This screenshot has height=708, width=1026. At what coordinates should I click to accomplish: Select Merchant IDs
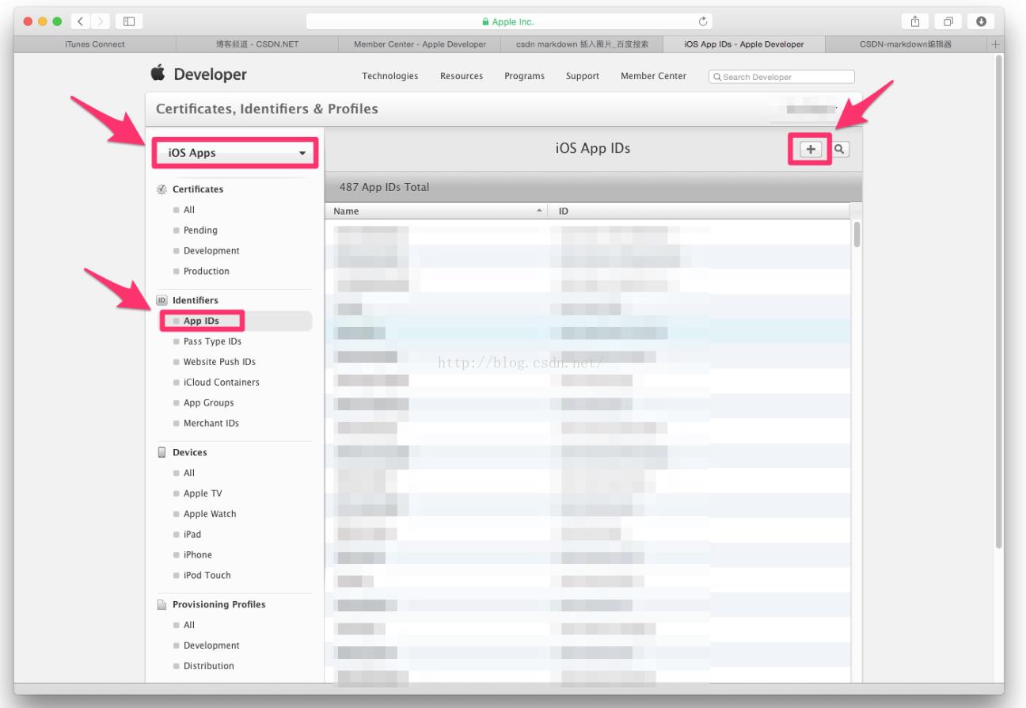(x=211, y=424)
